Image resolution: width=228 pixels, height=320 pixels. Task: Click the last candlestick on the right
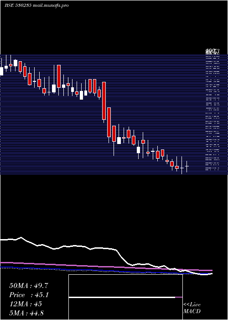coord(187,166)
